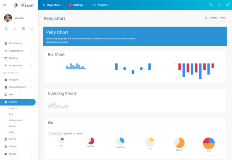Click the Forms sidebar icon
This screenshot has height=160, width=232.
pyautogui.click(x=6, y=139)
